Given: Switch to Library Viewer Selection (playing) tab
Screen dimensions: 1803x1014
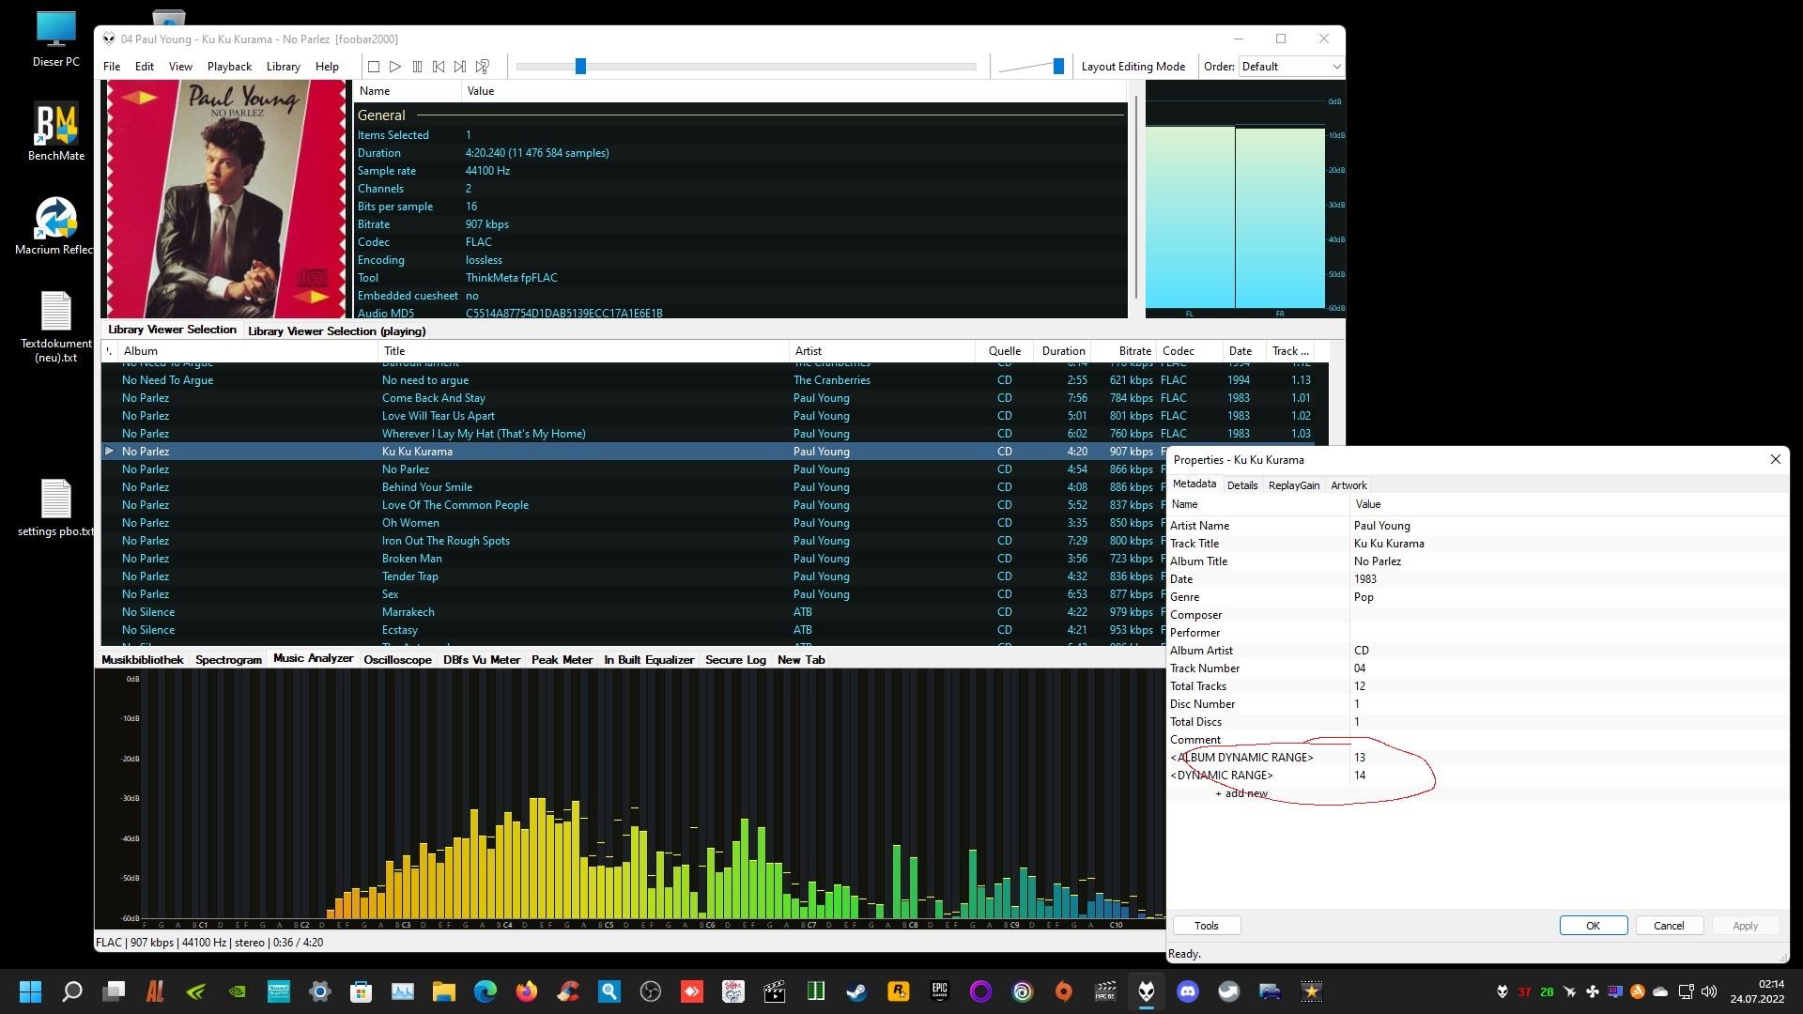Looking at the screenshot, I should [336, 330].
